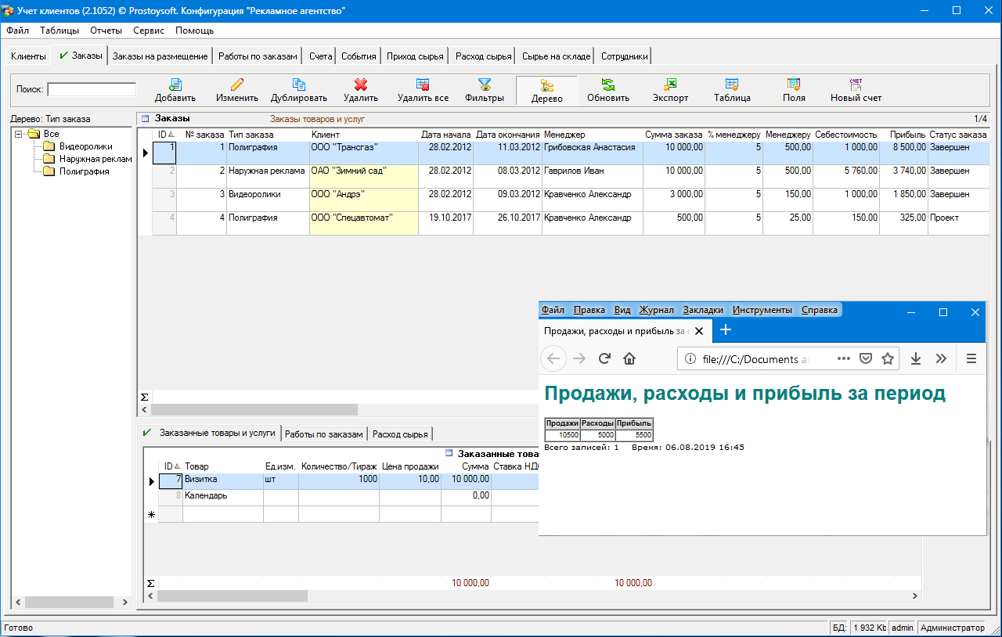Open the Помощь menu
Screen dimensions: 1002x637
[194, 31]
